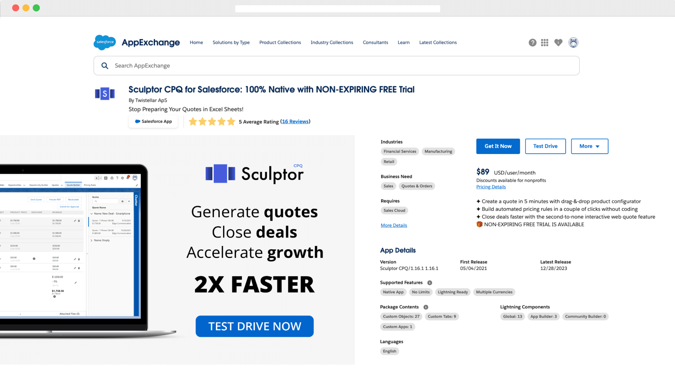Click the search magnifier icon
Viewport: 675px width, 379px height.
105,66
